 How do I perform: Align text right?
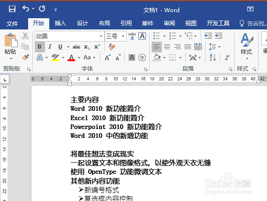[177, 47]
